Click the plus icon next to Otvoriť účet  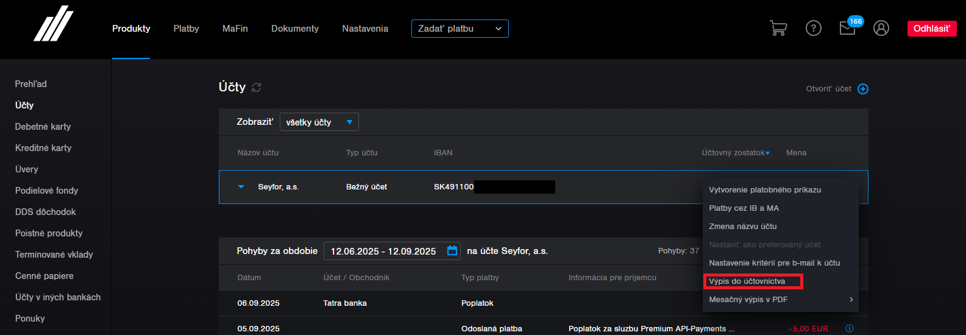863,89
